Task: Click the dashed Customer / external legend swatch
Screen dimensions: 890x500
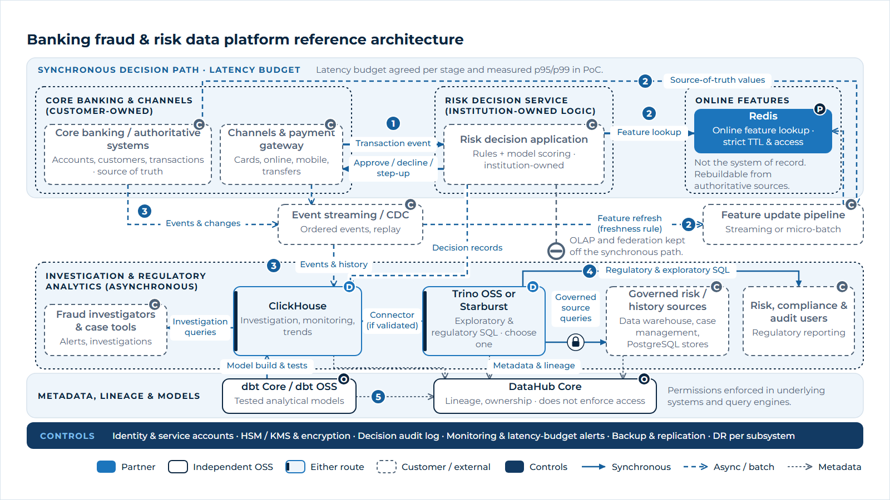Action: 387,467
